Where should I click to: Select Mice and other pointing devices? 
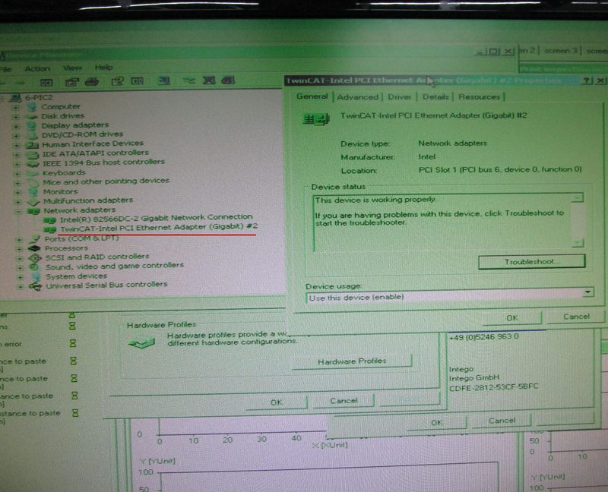106,181
